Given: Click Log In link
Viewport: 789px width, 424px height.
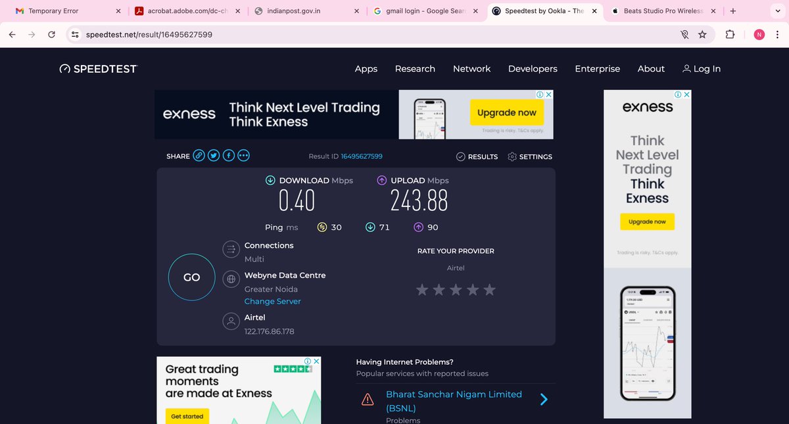Looking at the screenshot, I should [702, 68].
